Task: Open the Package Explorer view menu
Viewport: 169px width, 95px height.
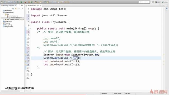Action: click(22, 8)
